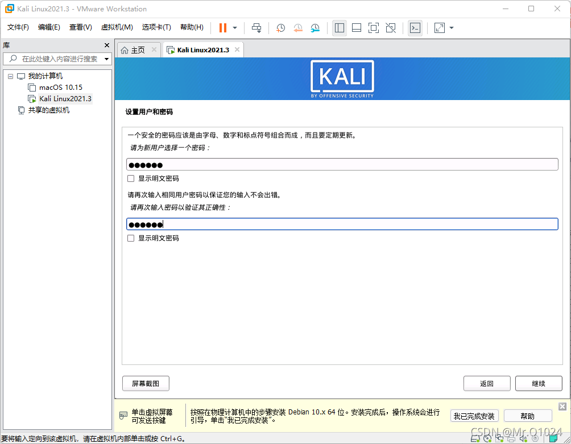Collapse the 我的计算机 tree node

click(x=11, y=76)
